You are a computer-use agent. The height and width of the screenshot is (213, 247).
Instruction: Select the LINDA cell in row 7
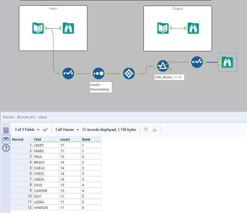[x=46, y=179]
